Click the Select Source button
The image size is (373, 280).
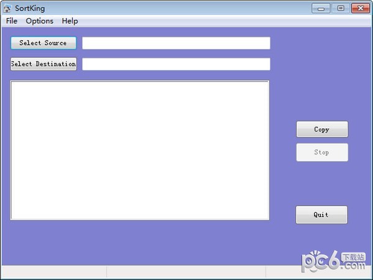(44, 43)
